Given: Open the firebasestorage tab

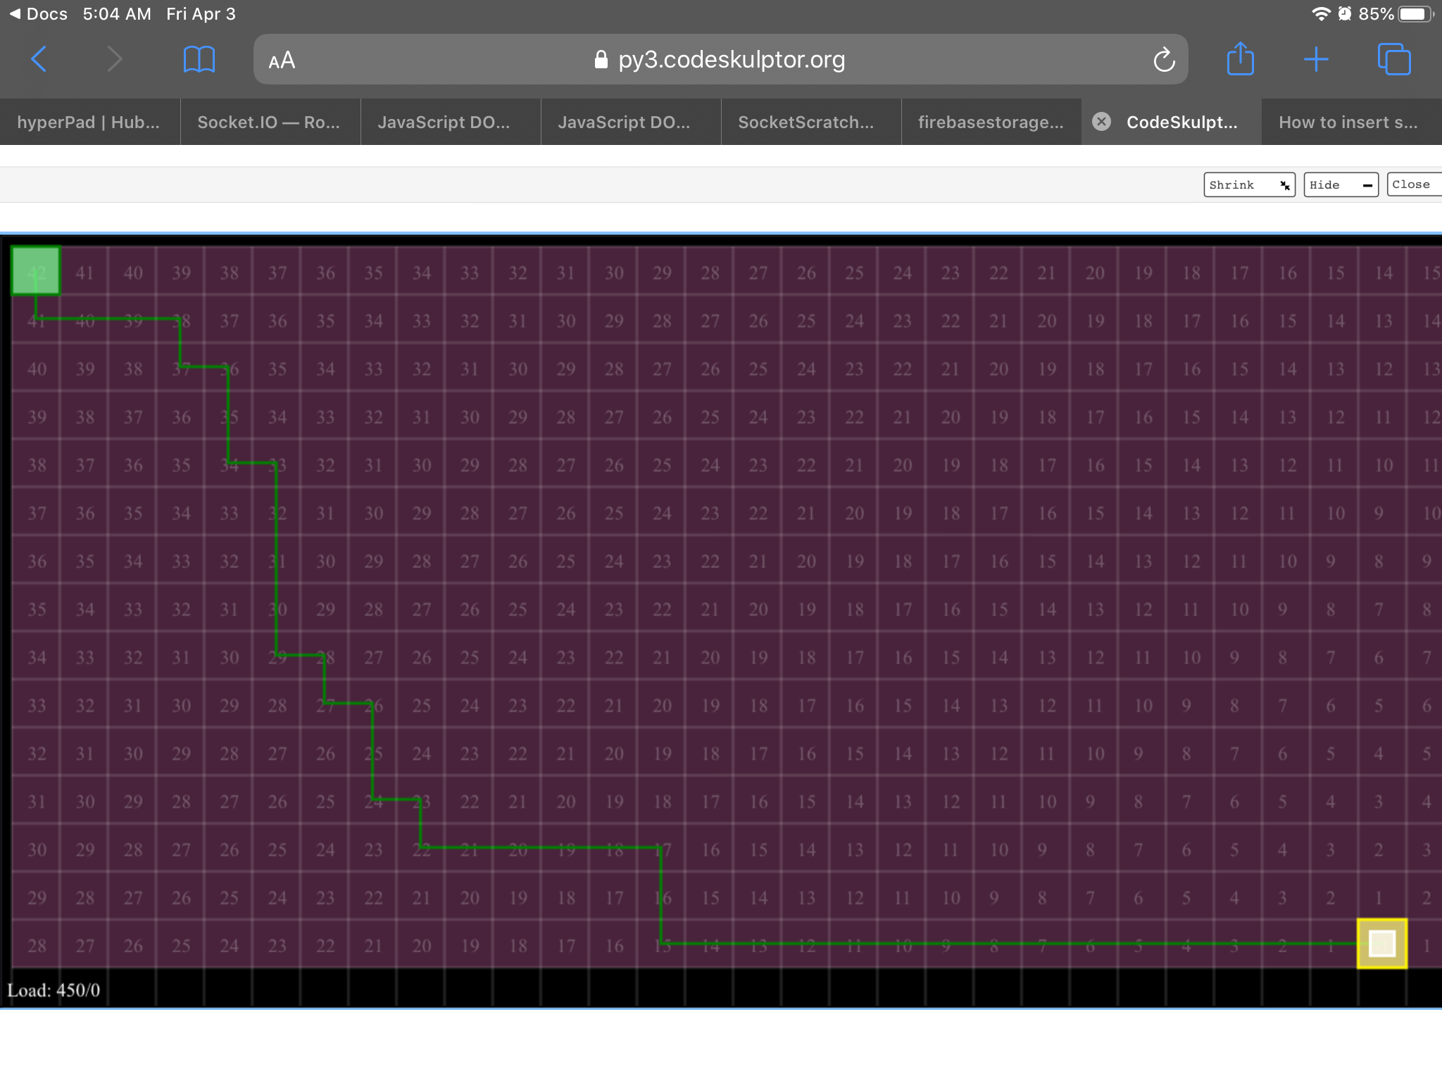Looking at the screenshot, I should pyautogui.click(x=990, y=122).
